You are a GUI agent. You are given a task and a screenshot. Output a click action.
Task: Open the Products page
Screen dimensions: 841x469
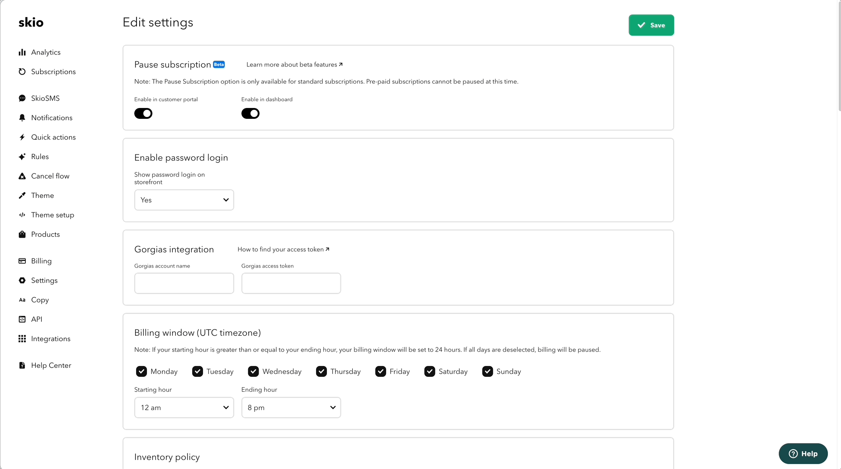tap(45, 234)
